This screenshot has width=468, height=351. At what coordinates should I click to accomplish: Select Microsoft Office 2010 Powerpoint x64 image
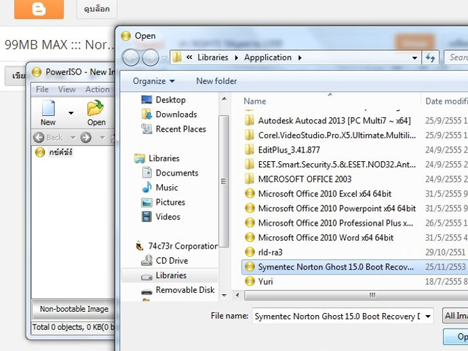click(330, 208)
